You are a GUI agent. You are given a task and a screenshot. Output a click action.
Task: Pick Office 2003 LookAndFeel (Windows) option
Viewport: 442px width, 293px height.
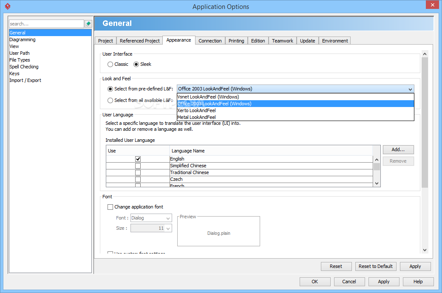(295, 104)
